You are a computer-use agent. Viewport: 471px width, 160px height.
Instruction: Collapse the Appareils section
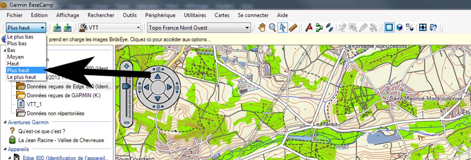[x=5, y=149]
